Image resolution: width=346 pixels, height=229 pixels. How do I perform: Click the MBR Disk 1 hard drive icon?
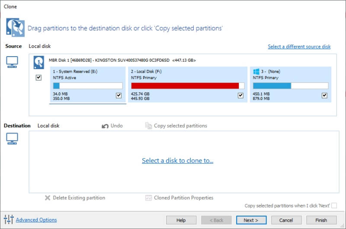tap(39, 62)
